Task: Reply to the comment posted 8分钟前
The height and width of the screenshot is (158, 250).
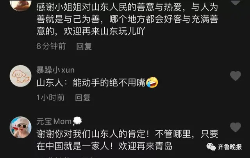Action: click(84, 46)
